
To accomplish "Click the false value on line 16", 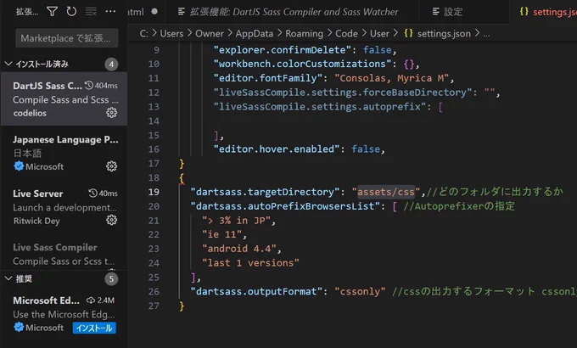I will [366, 149].
